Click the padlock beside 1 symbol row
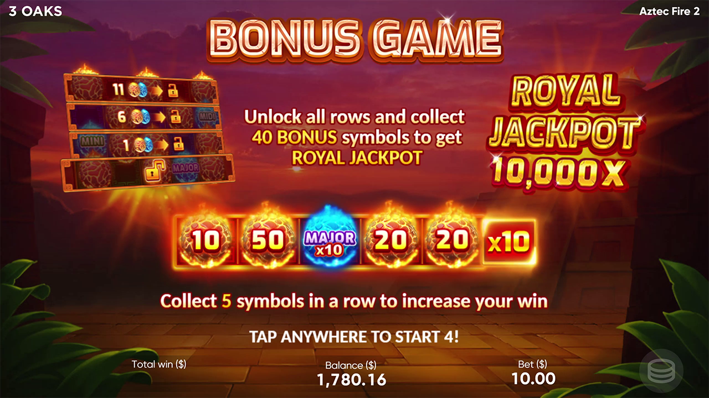Viewport: 709px width, 398px height. (178, 144)
